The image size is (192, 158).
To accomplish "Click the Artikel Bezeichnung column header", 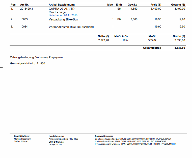I will click(x=62, y=5).
